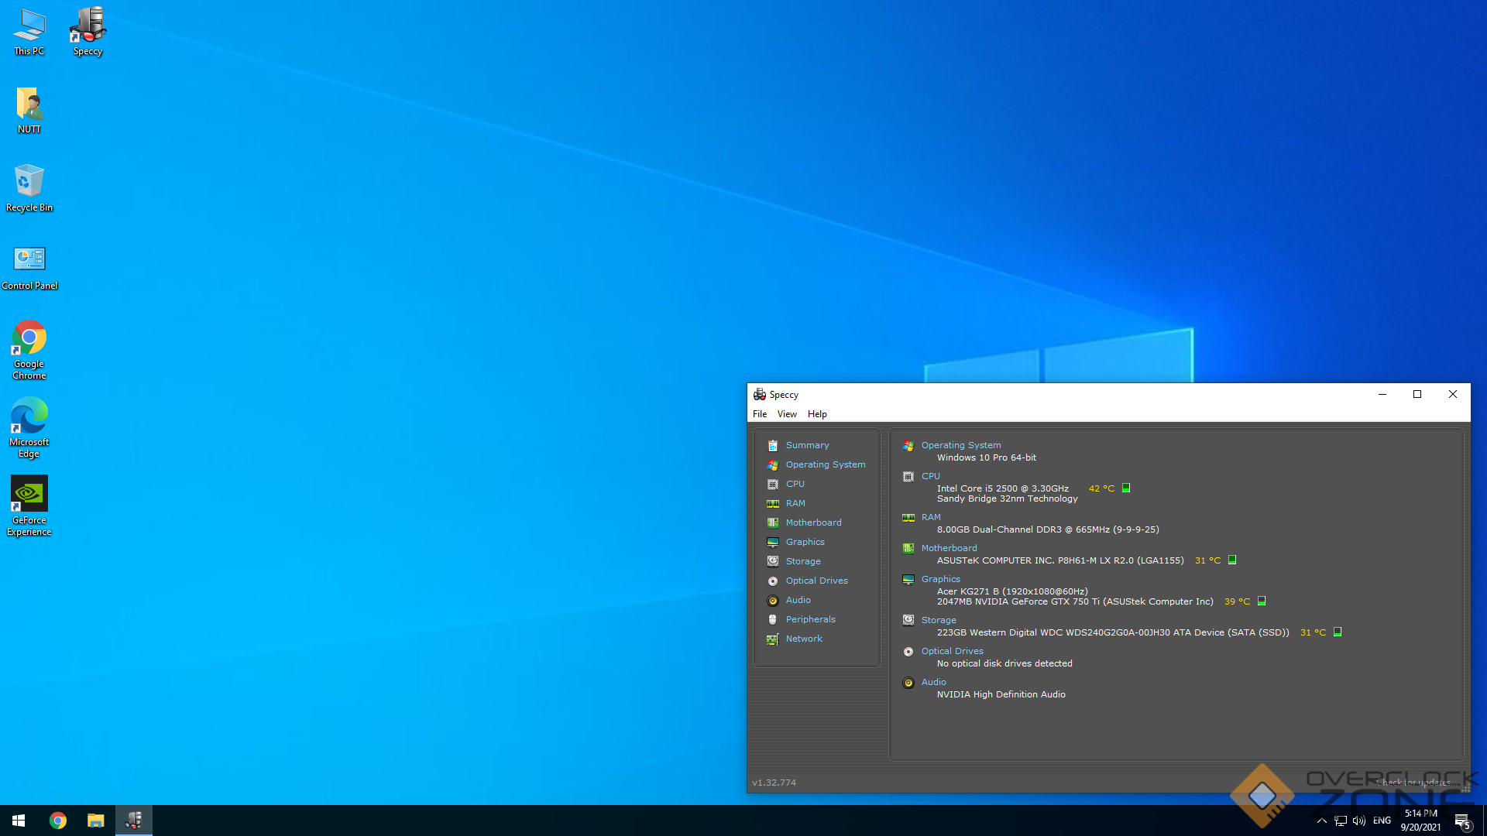Open the View menu
This screenshot has width=1487, height=836.
click(787, 414)
